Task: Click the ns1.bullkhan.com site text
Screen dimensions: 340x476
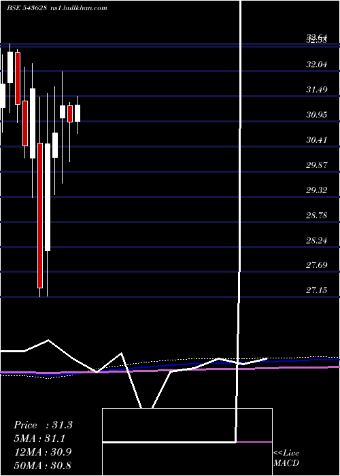Action: click(78, 8)
